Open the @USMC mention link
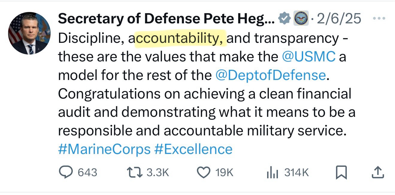 click(x=309, y=57)
